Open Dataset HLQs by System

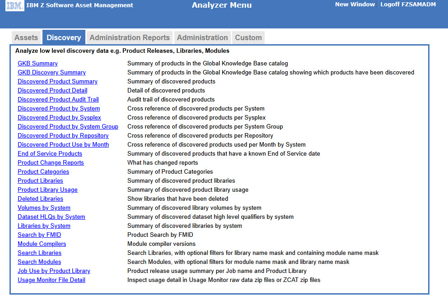click(51, 217)
